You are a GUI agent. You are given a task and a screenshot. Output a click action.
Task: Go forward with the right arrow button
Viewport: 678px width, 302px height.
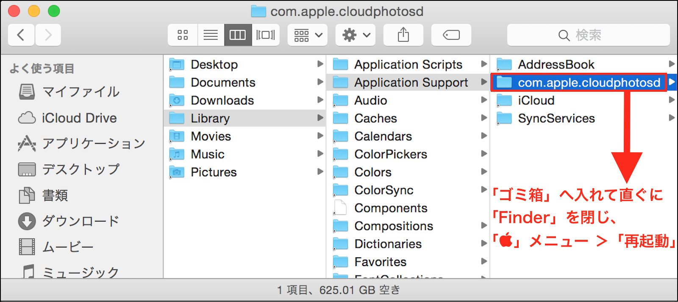[48, 35]
